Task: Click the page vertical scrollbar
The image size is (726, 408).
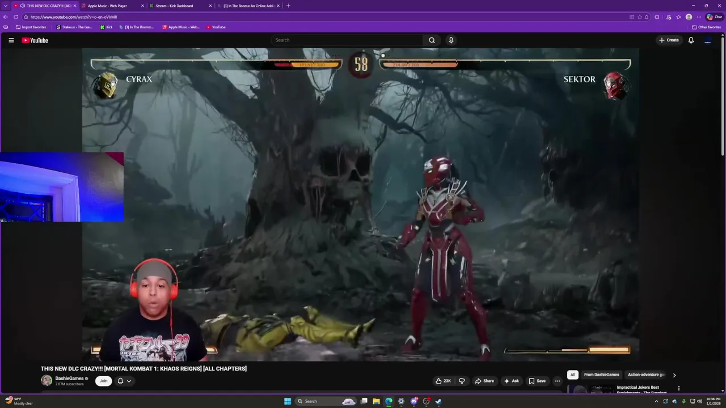Action: click(723, 96)
